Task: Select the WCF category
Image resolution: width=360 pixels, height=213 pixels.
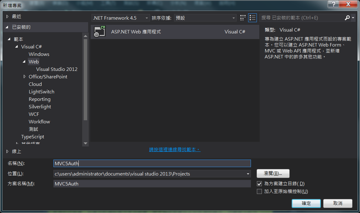Action: click(34, 114)
